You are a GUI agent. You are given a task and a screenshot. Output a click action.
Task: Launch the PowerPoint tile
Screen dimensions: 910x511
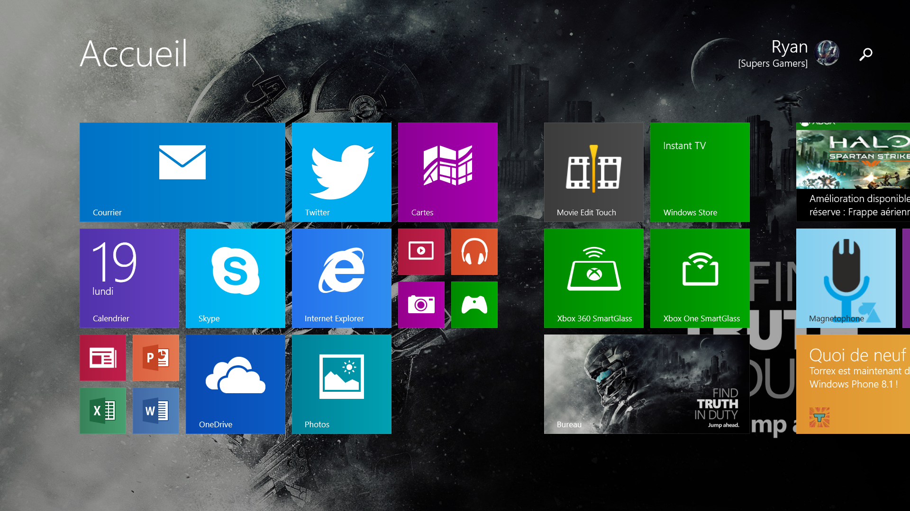(x=156, y=358)
